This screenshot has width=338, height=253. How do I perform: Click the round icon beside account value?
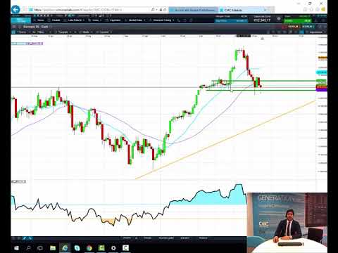click(x=279, y=19)
